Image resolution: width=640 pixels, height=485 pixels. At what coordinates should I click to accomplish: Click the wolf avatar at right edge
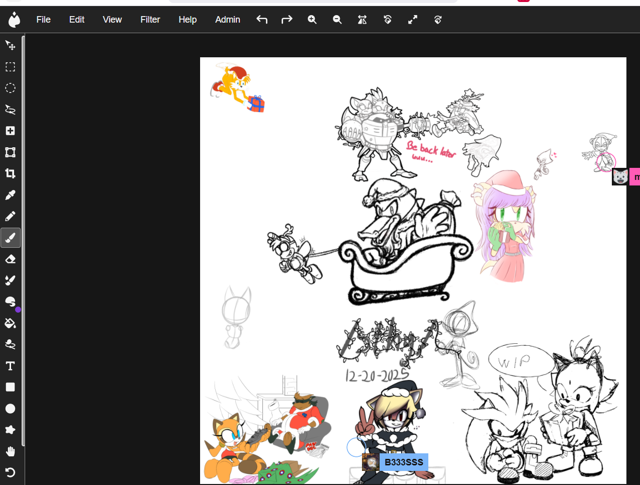click(620, 176)
